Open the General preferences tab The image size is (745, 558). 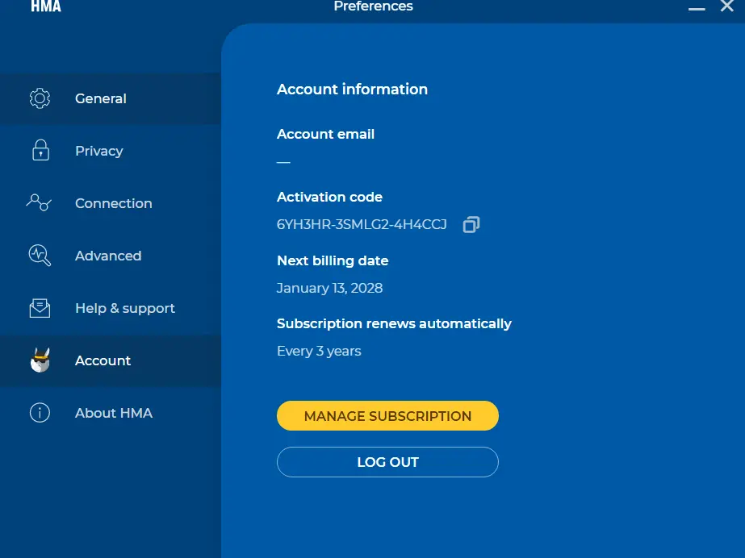111,98
